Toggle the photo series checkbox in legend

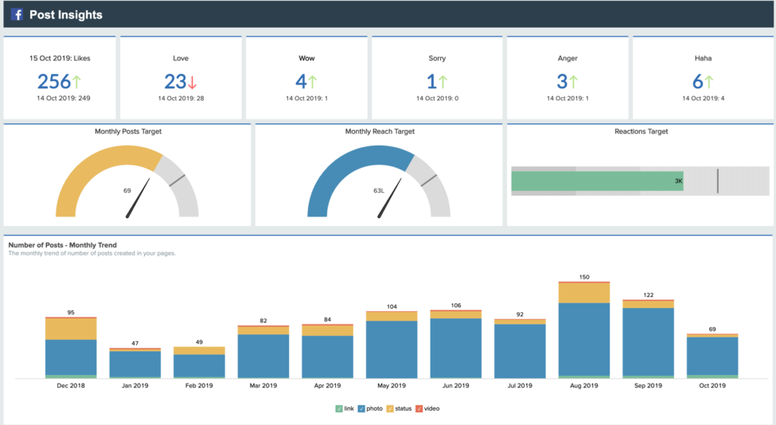click(361, 408)
